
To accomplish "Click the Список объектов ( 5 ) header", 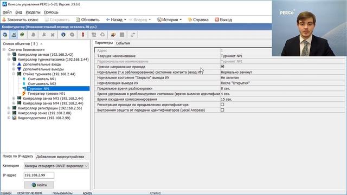I will coord(21,44).
